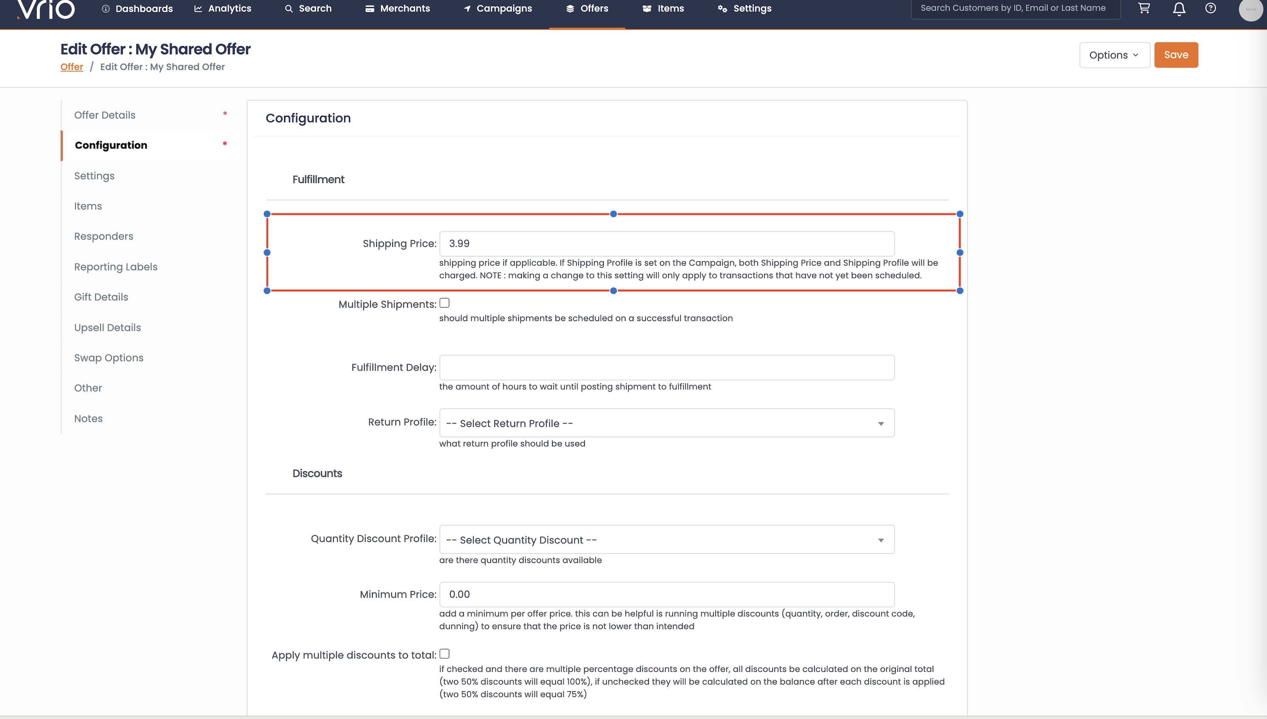This screenshot has height=719, width=1267.
Task: Select Notes in the sidebar
Action: (151, 418)
